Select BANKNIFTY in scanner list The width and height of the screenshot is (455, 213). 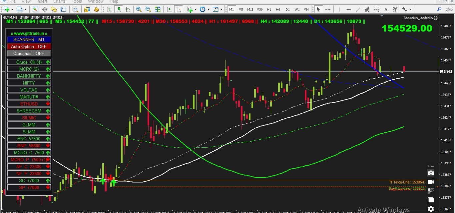click(x=29, y=76)
